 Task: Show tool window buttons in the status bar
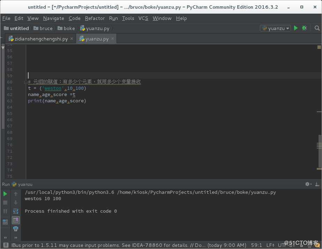[x=6, y=245]
